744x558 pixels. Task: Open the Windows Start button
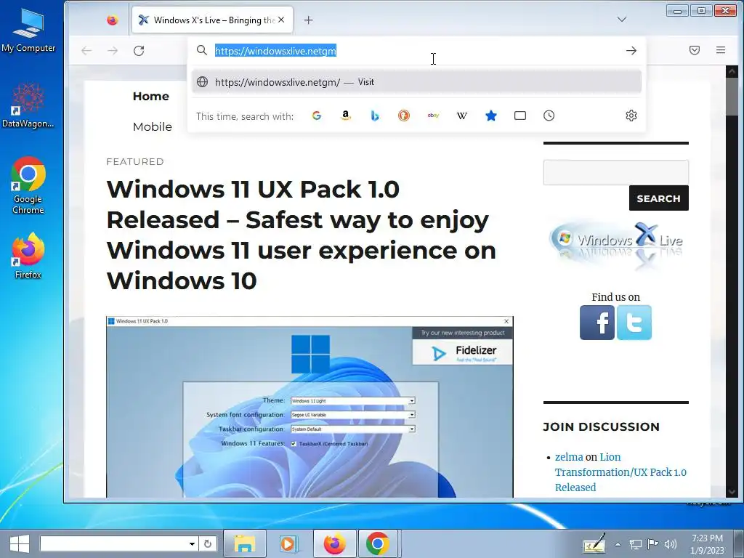[x=19, y=543]
